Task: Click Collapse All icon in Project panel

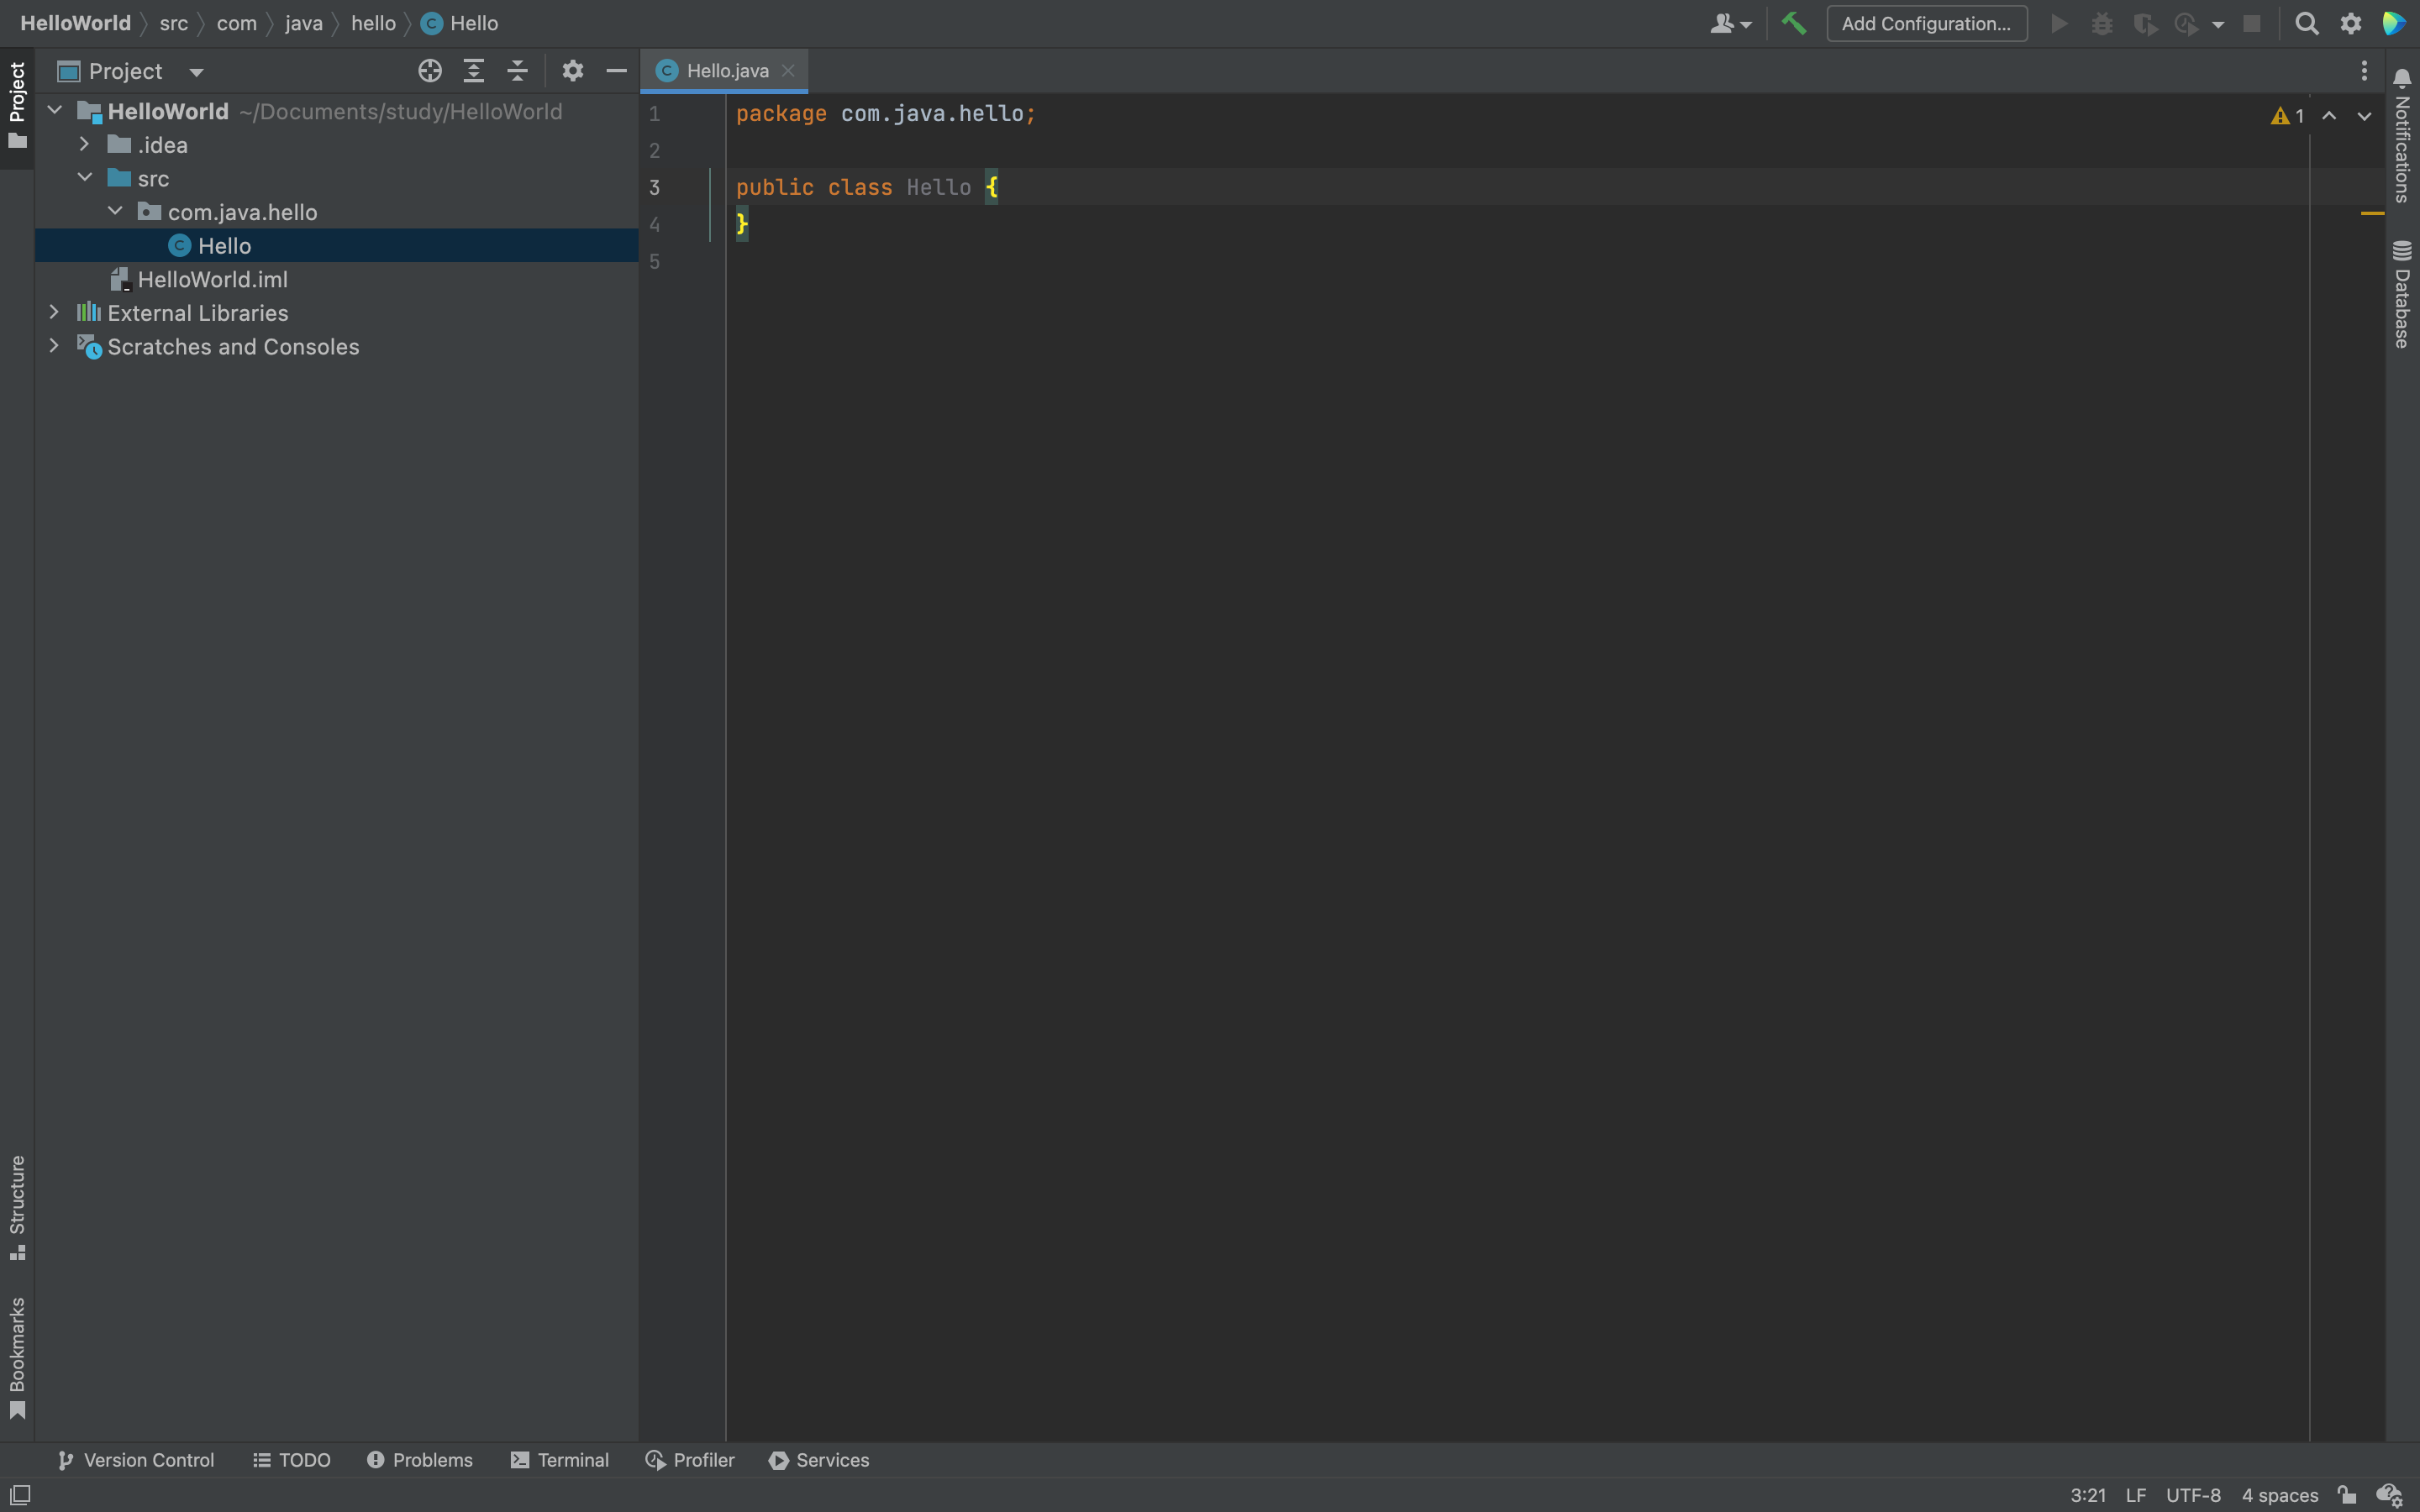Action: click(517, 71)
